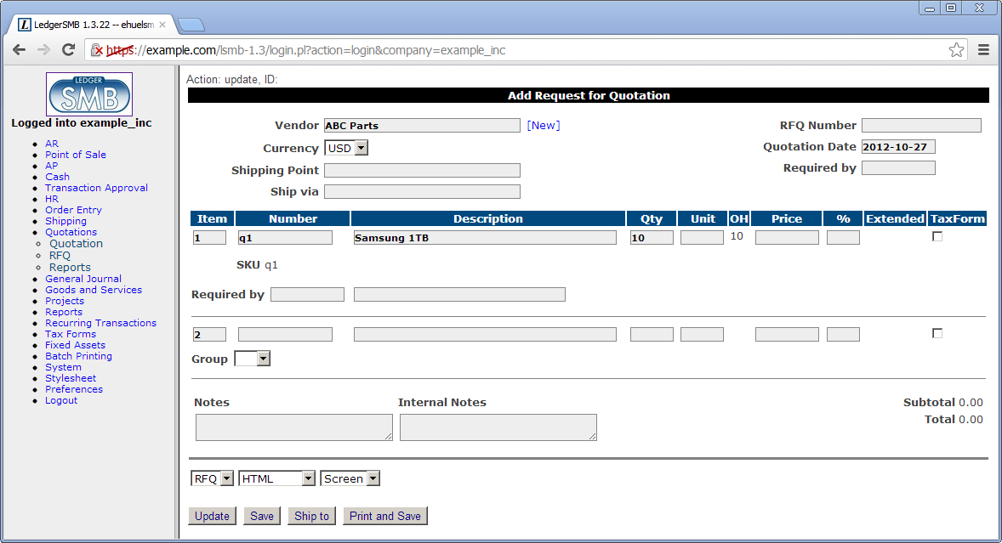This screenshot has height=543, width=1002.
Task: Collapse the Quotations menu
Action: click(x=71, y=232)
